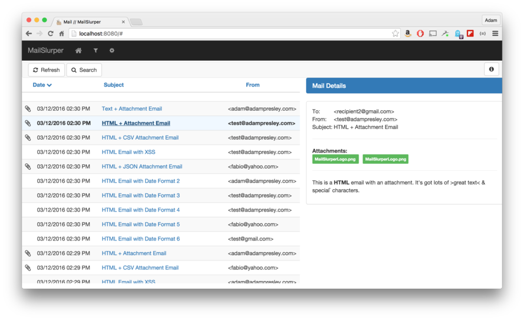Click the Mail Details panel header

(x=404, y=85)
